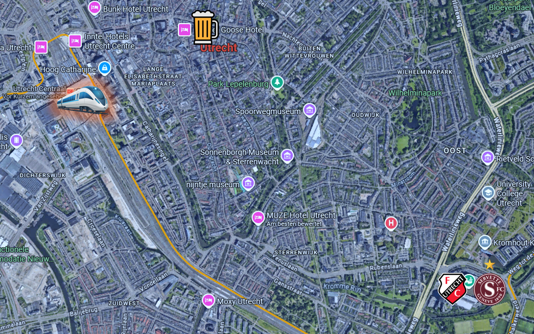Click the red Utrecht city label

point(219,47)
